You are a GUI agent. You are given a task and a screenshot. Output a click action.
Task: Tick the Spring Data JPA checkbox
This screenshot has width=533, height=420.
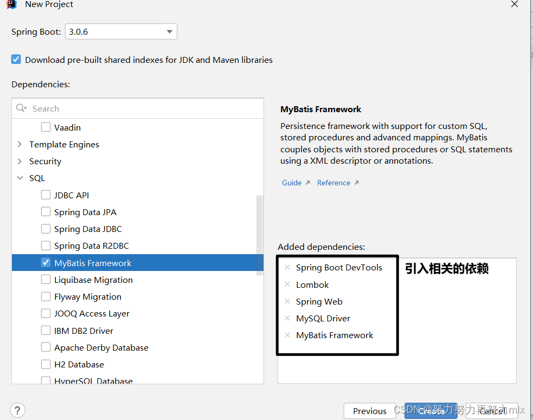pos(46,212)
